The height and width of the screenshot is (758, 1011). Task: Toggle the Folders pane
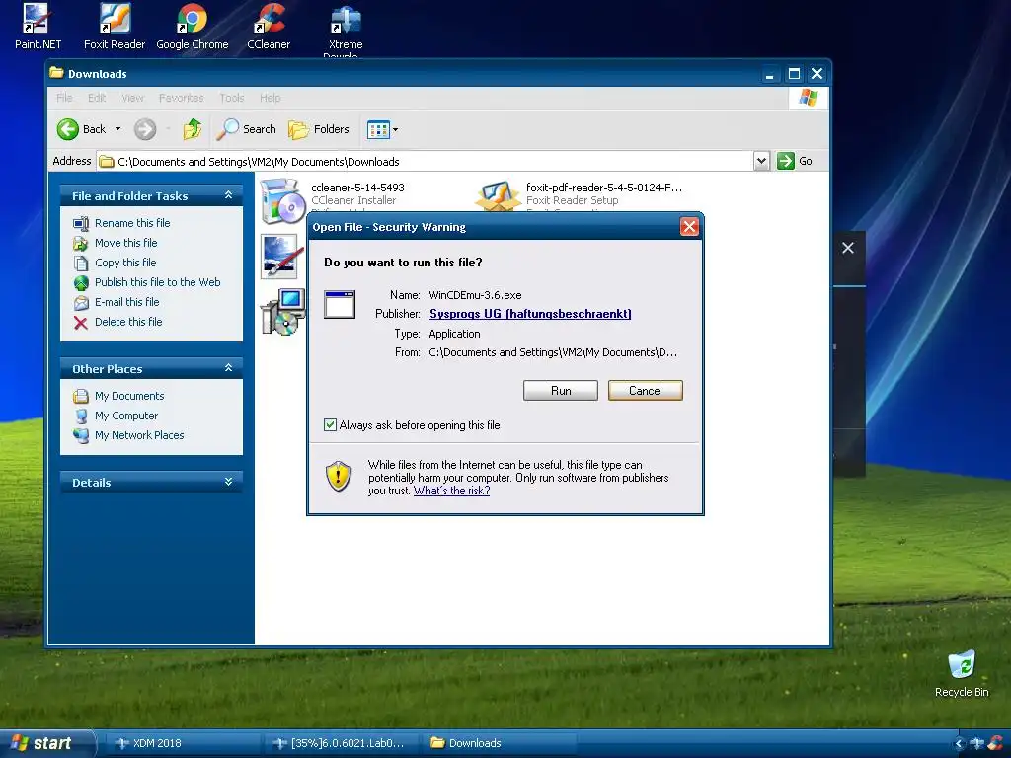click(x=319, y=129)
